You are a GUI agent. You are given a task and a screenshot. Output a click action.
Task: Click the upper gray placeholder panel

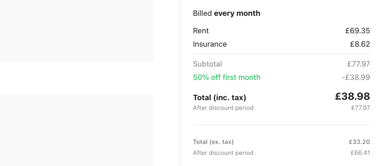[77, 31]
